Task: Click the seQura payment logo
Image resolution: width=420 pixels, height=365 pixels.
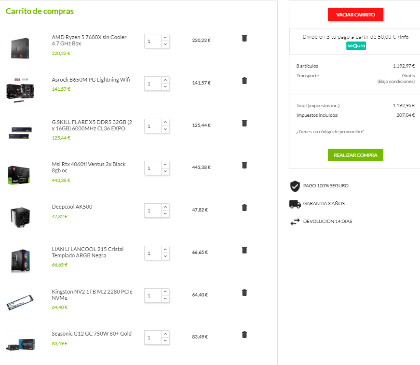Action: pyautogui.click(x=356, y=46)
